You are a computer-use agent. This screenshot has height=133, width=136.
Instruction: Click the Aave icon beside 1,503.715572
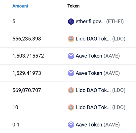(x=71, y=56)
